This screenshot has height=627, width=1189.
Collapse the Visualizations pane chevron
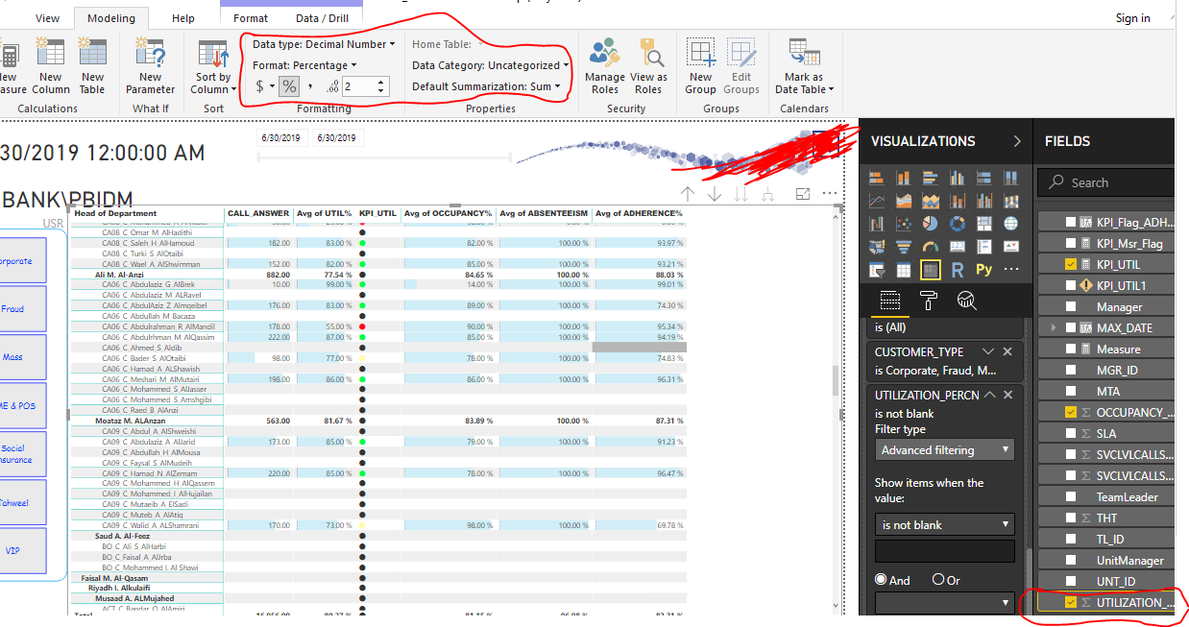[x=1017, y=141]
